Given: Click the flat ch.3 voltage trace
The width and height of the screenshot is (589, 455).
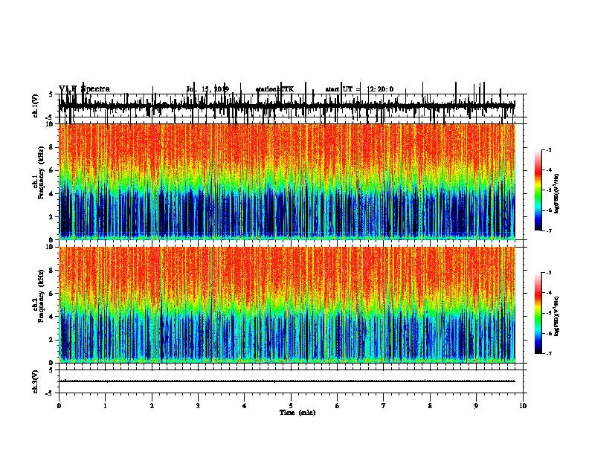Looking at the screenshot, I should 287,381.
